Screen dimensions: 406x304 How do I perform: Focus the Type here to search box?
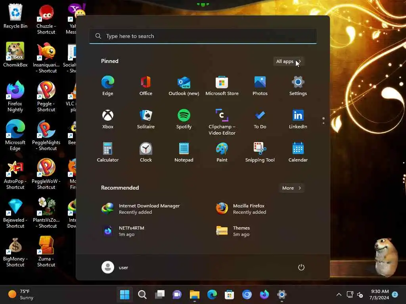(x=203, y=36)
